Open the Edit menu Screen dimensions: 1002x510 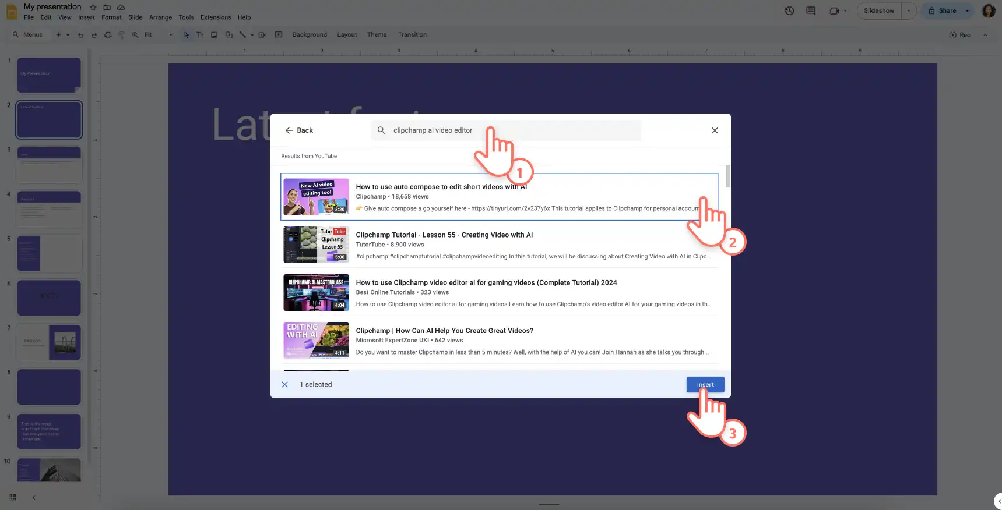point(46,17)
